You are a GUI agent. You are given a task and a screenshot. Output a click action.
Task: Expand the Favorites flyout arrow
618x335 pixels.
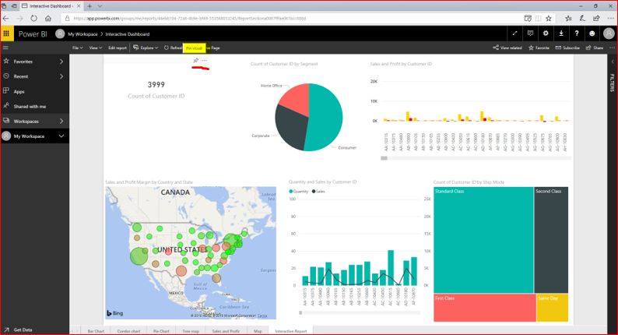(x=61, y=62)
